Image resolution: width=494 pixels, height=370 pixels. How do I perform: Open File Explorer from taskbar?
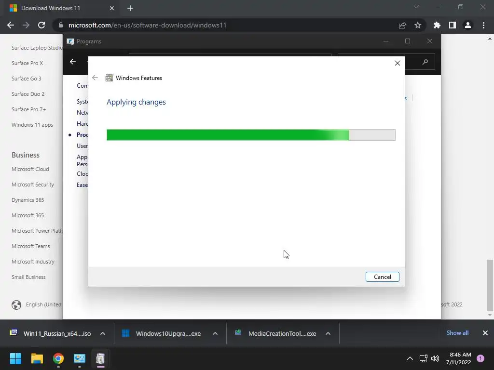click(37, 358)
